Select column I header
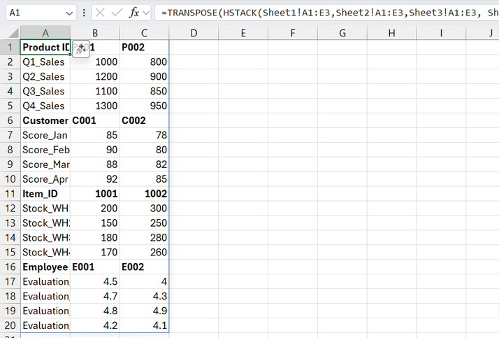The width and height of the screenshot is (499, 338). pos(441,33)
